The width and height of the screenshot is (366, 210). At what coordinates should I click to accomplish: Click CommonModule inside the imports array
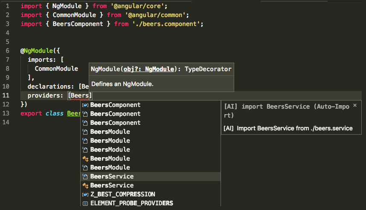click(x=56, y=69)
